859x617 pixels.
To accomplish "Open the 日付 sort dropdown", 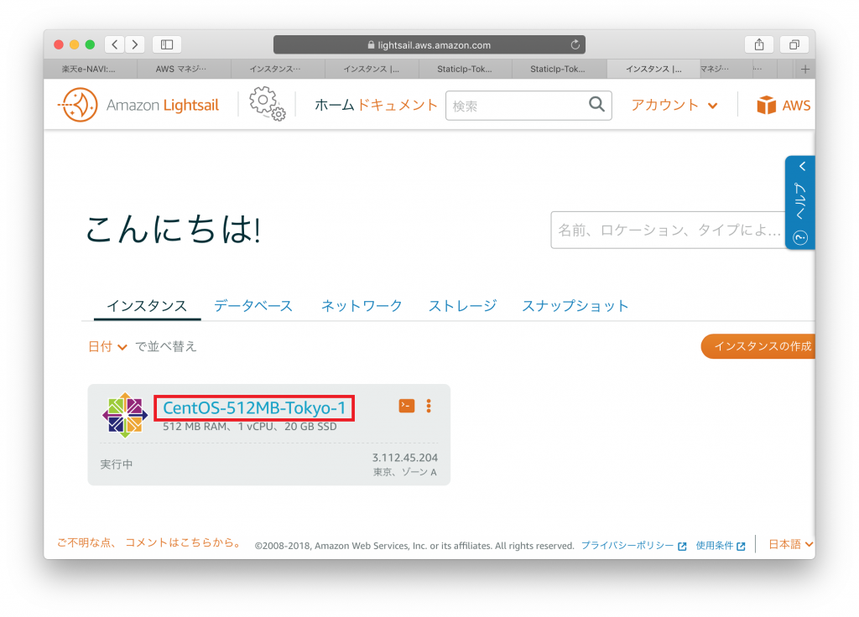I will point(108,346).
